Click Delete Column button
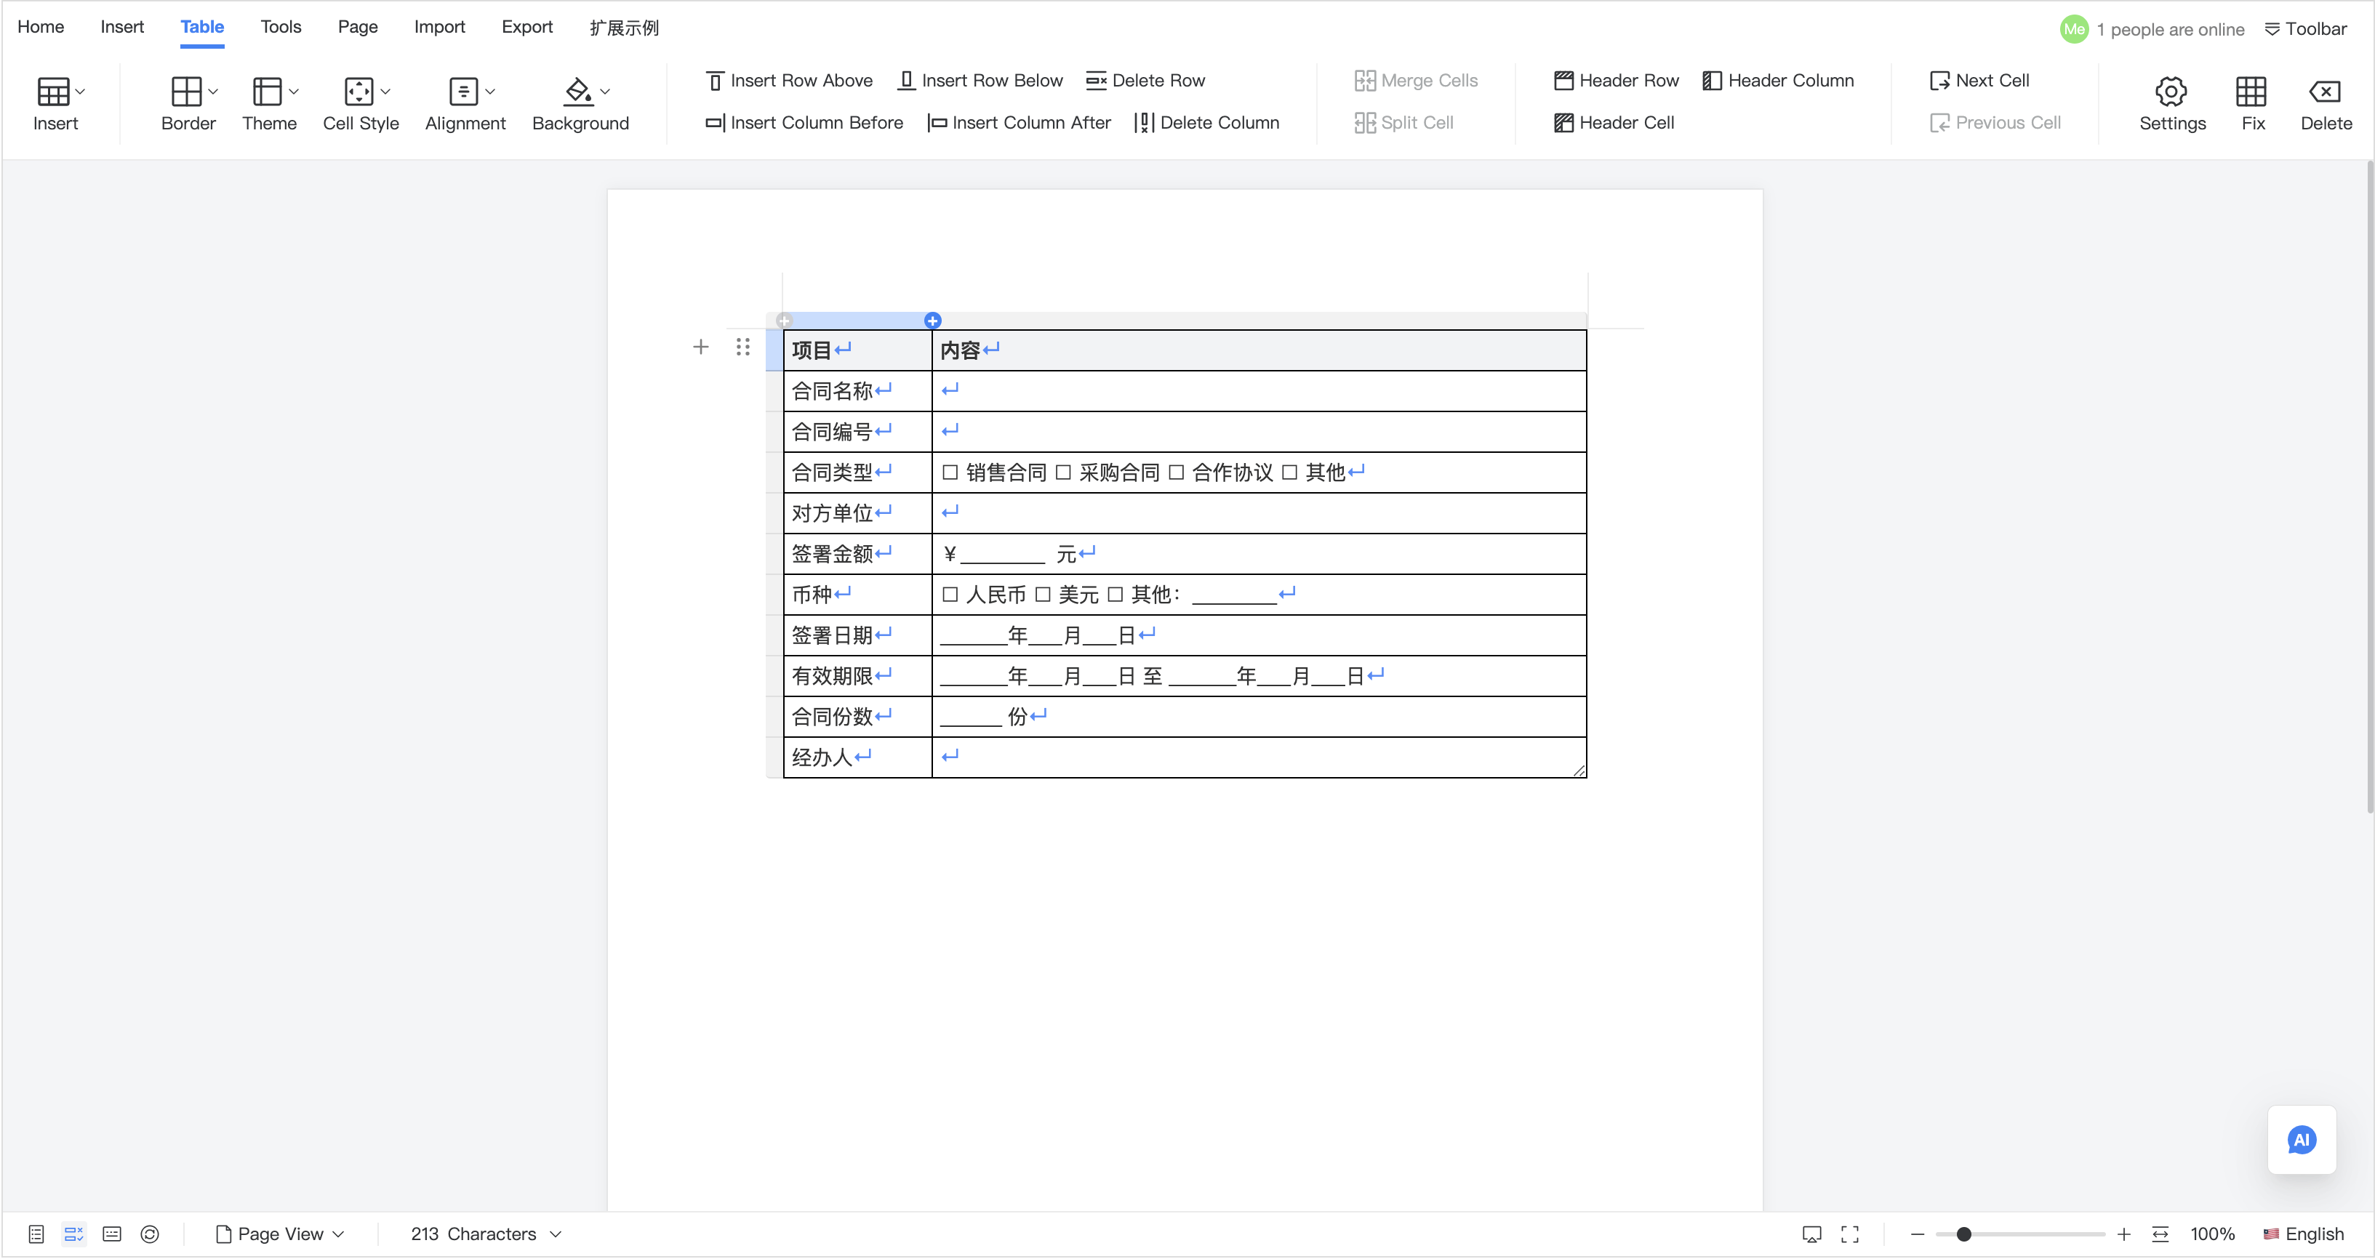The width and height of the screenshot is (2375, 1259). [1208, 123]
